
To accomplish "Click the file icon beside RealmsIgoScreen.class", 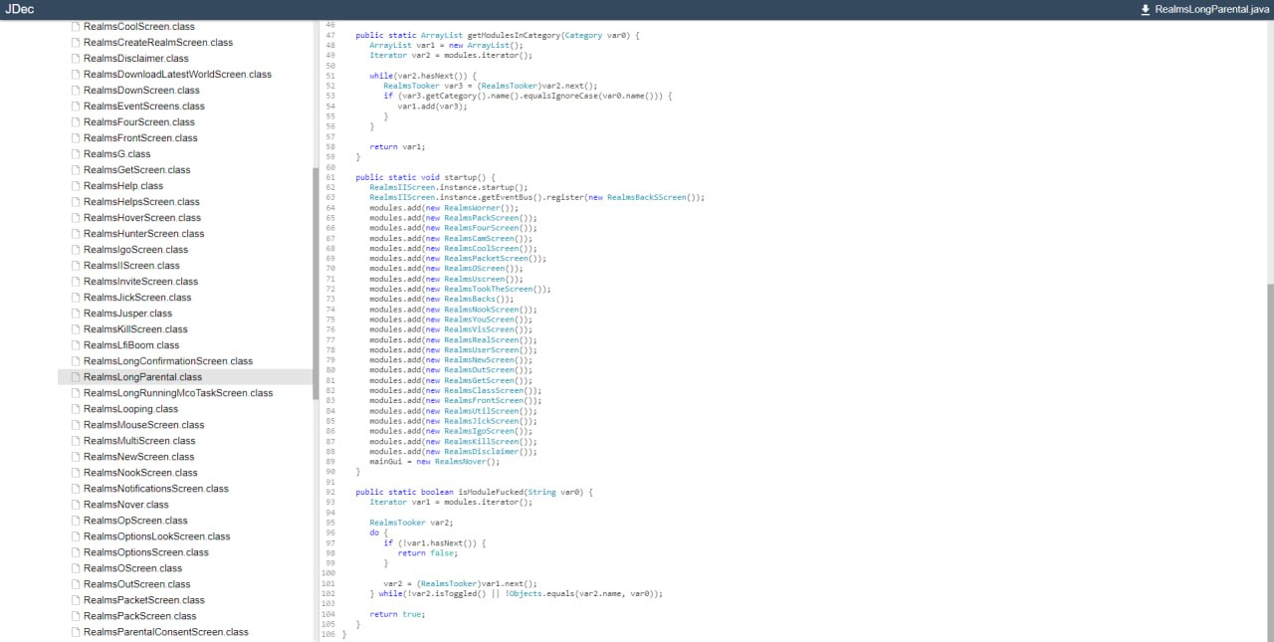I will click(76, 250).
